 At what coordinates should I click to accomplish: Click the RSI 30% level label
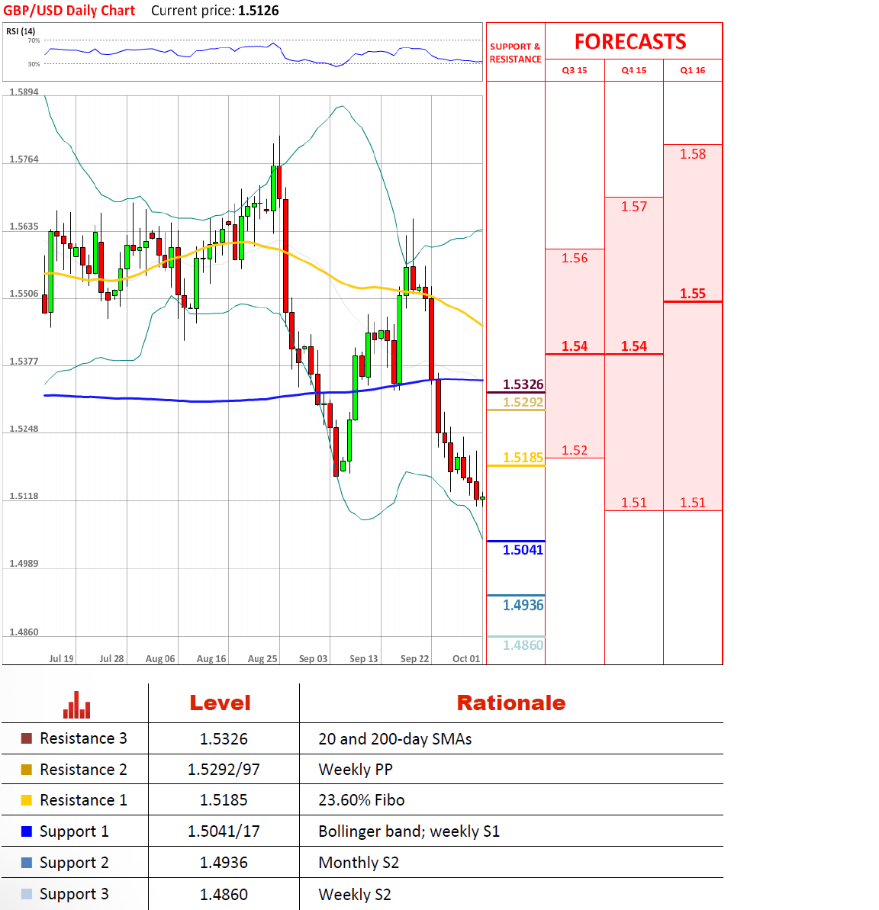tap(34, 64)
